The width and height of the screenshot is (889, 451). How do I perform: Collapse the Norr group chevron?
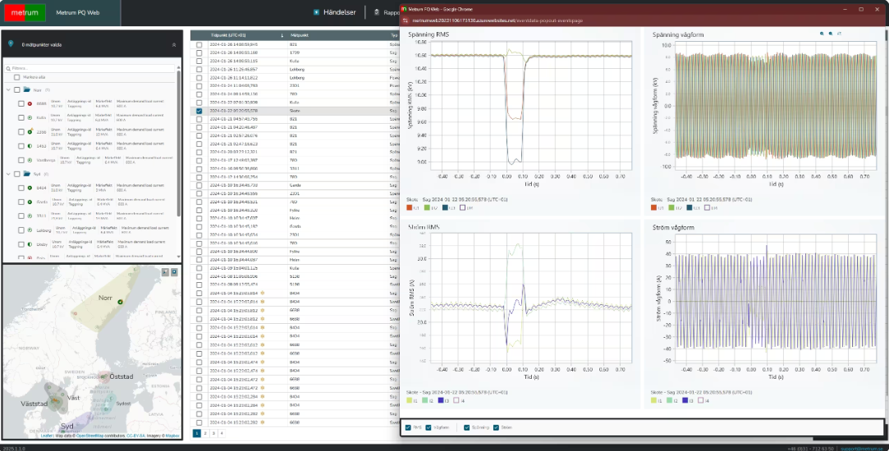(8, 89)
